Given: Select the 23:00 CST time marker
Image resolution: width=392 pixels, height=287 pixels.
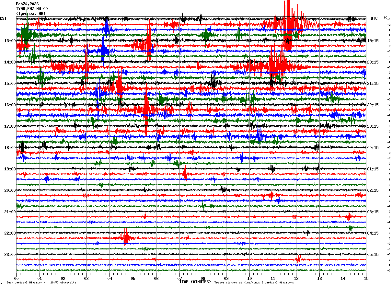Looking at the screenshot, I should pyautogui.click(x=10, y=255).
